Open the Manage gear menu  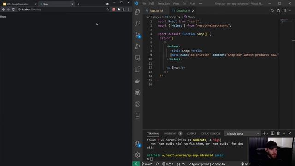[137, 155]
